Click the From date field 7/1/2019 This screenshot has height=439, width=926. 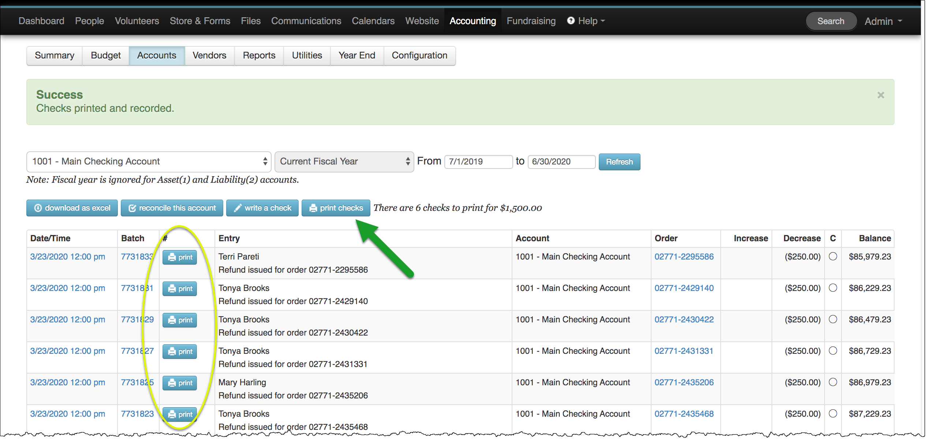478,162
